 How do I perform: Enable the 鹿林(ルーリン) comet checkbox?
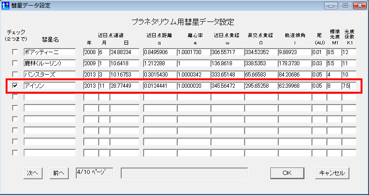point(15,63)
